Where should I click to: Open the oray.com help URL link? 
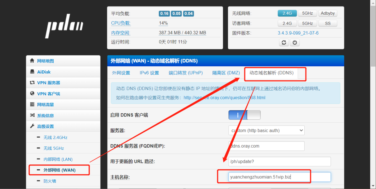click(224, 97)
